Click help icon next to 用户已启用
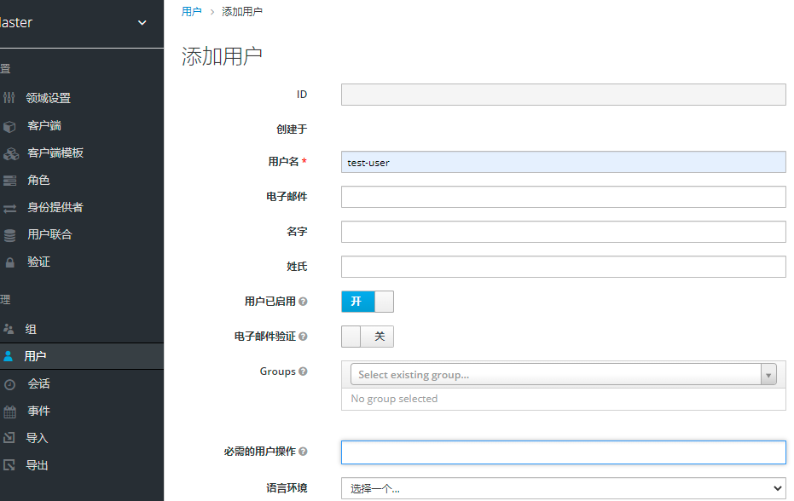Viewport: 794px width, 501px height. 303,302
